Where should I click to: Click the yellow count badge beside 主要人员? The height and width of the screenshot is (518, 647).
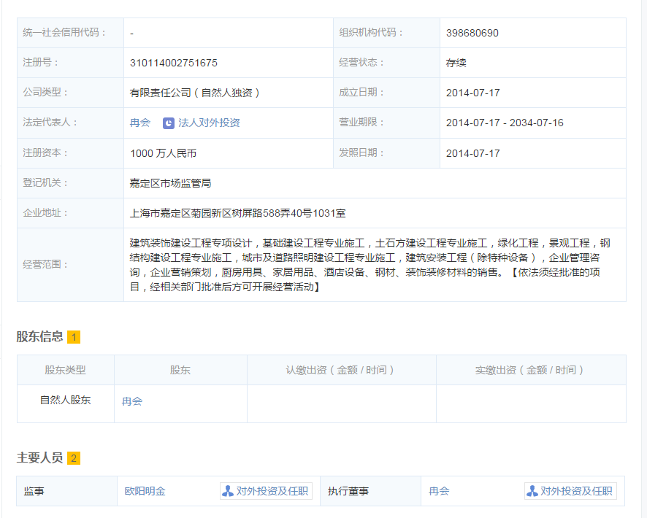pos(74,458)
